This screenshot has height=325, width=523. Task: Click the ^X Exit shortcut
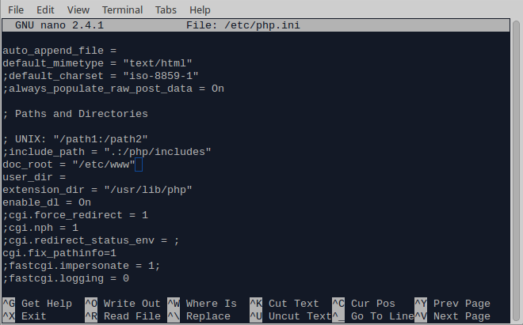pos(25,316)
